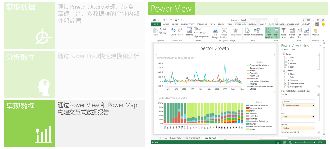
Task: Switch to the Power View sheet tab
Action: [x=176, y=138]
